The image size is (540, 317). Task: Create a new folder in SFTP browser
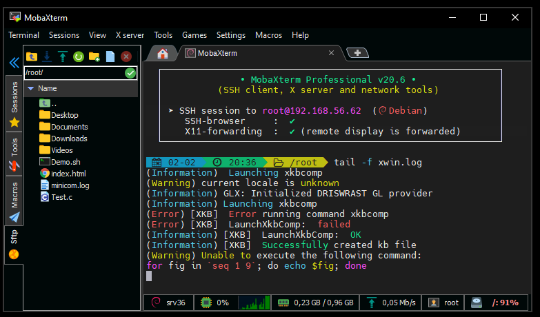pos(94,57)
